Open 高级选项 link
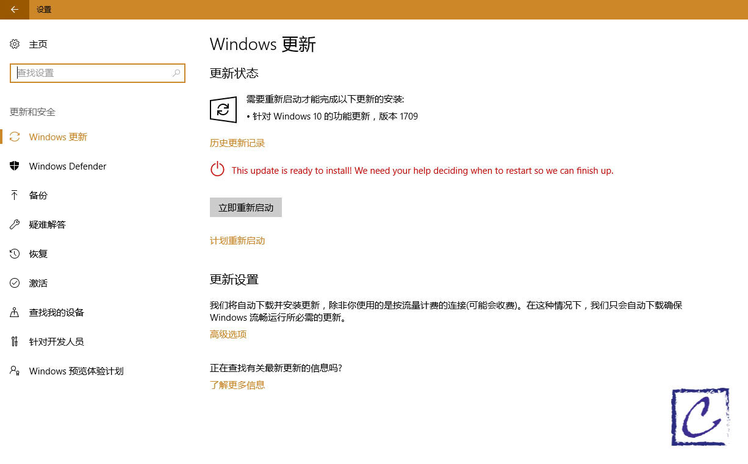748x464 pixels. coord(228,334)
